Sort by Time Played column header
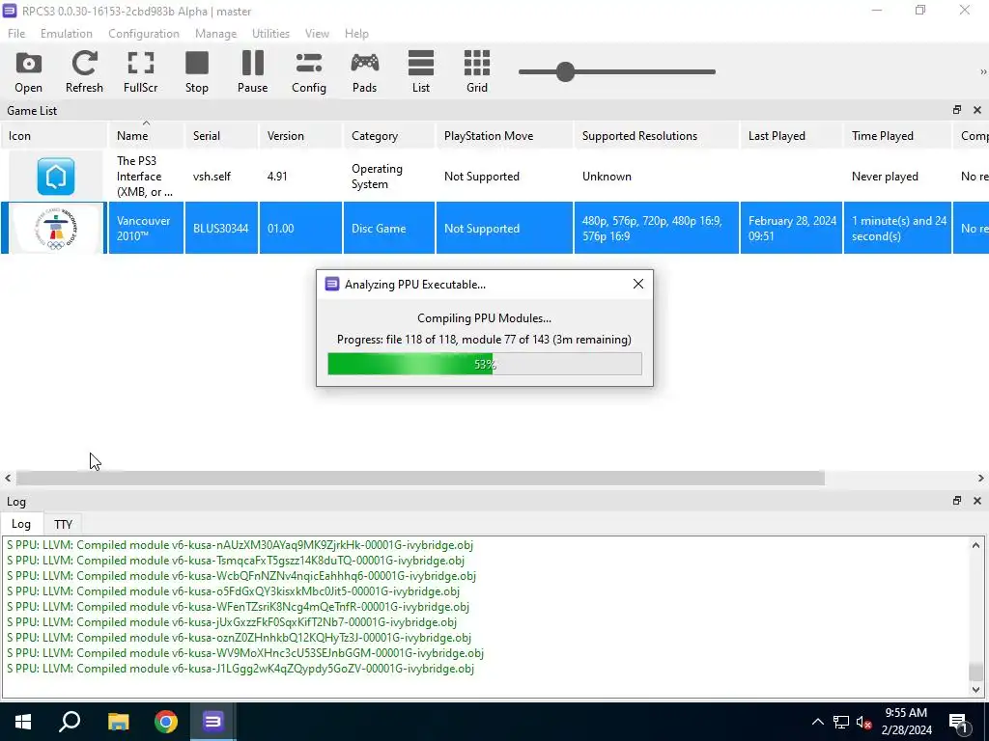 897,135
